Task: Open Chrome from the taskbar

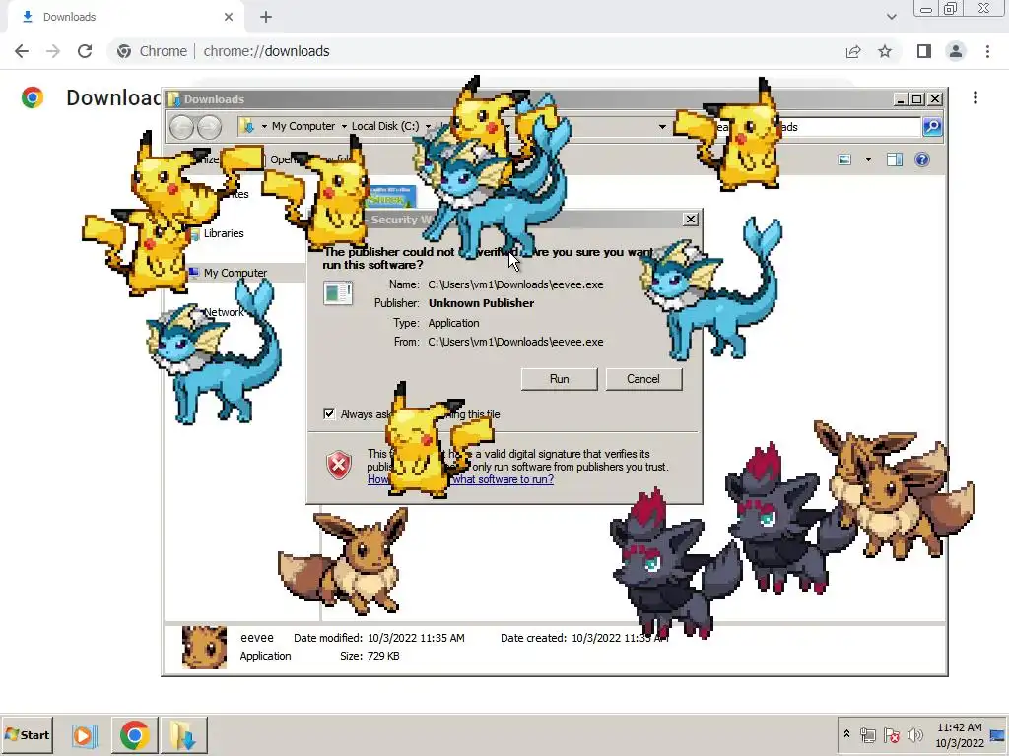Action: (x=134, y=734)
